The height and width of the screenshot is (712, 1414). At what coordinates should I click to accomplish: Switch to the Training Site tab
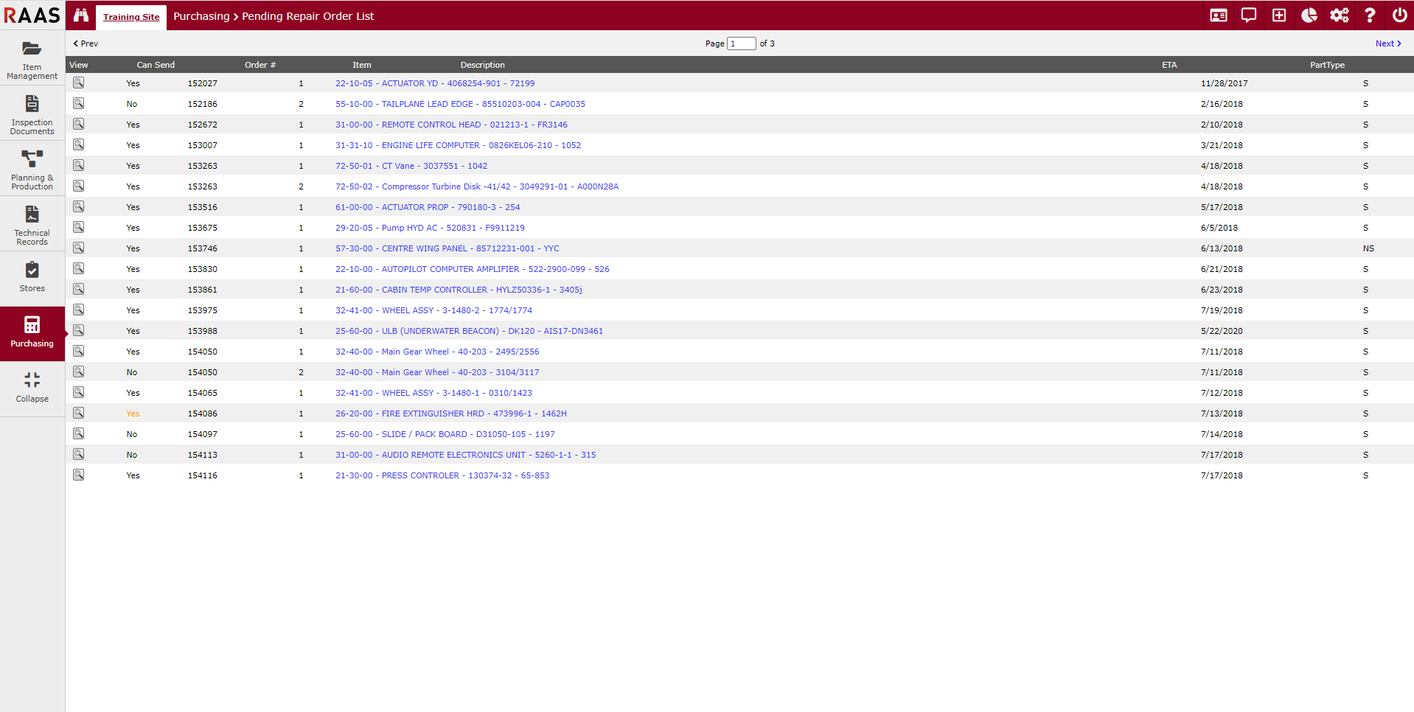[x=131, y=16]
